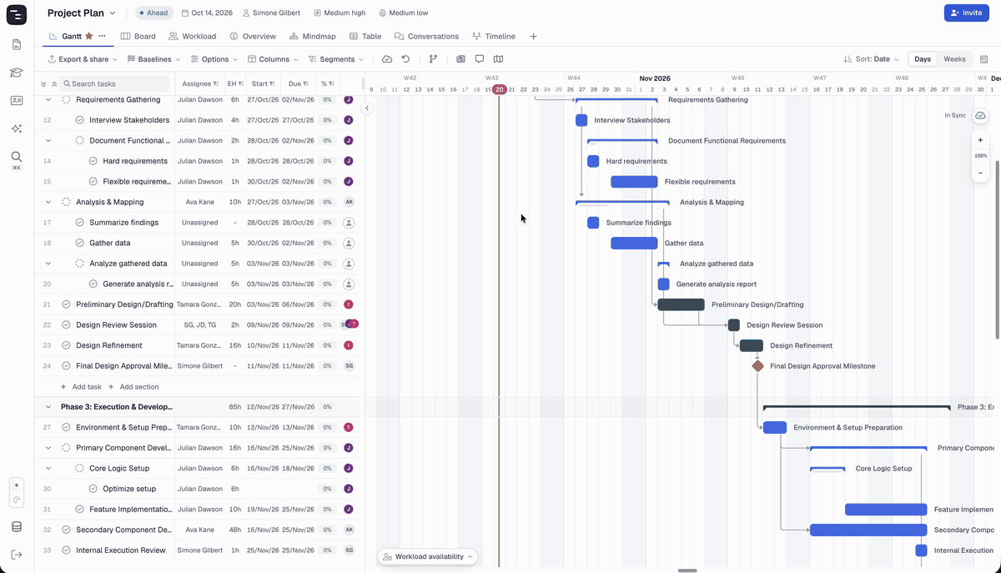Click Add task link
This screenshot has height=573, width=1001.
(x=81, y=387)
